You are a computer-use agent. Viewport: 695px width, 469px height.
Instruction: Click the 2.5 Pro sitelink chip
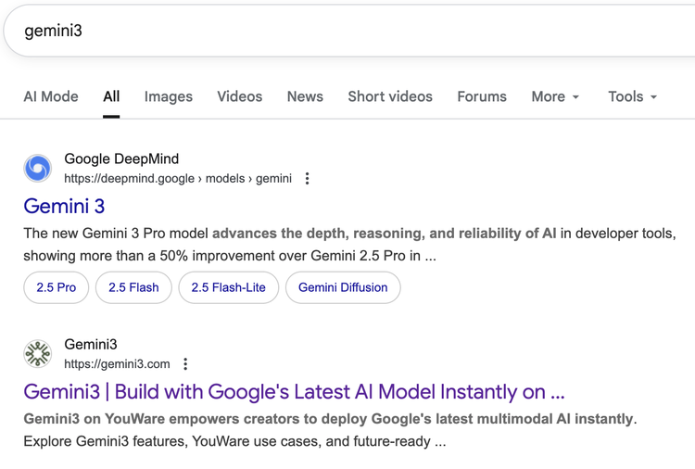point(57,287)
